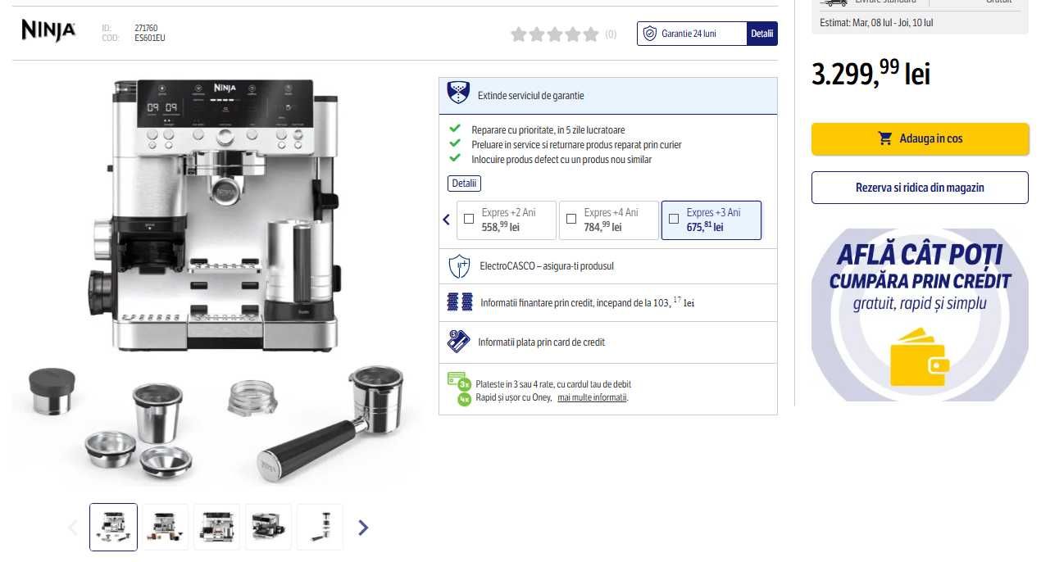Click the fifth rating star
The height and width of the screenshot is (562, 1041).
point(591,34)
